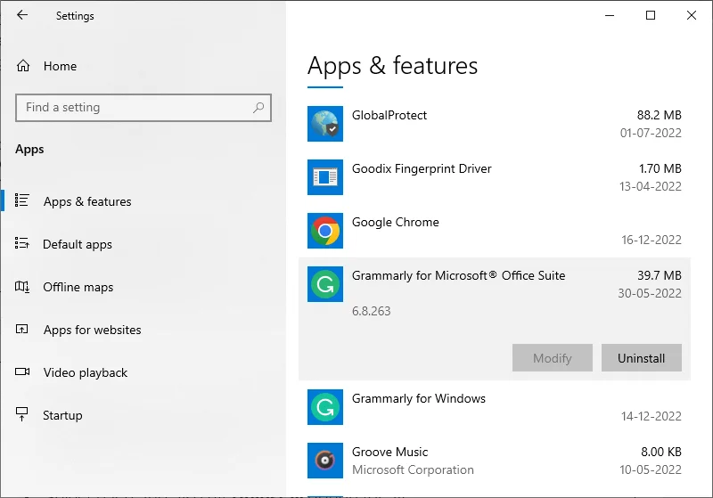
Task: Click the Default apps sidebar icon
Action: tap(21, 243)
